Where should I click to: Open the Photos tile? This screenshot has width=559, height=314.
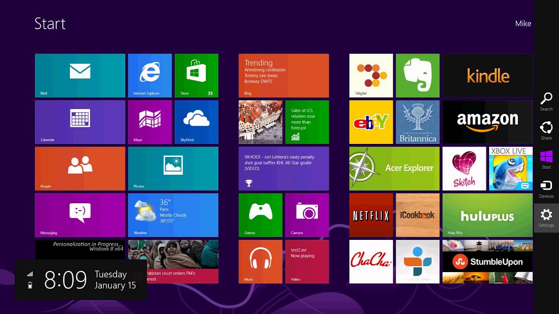point(173,168)
